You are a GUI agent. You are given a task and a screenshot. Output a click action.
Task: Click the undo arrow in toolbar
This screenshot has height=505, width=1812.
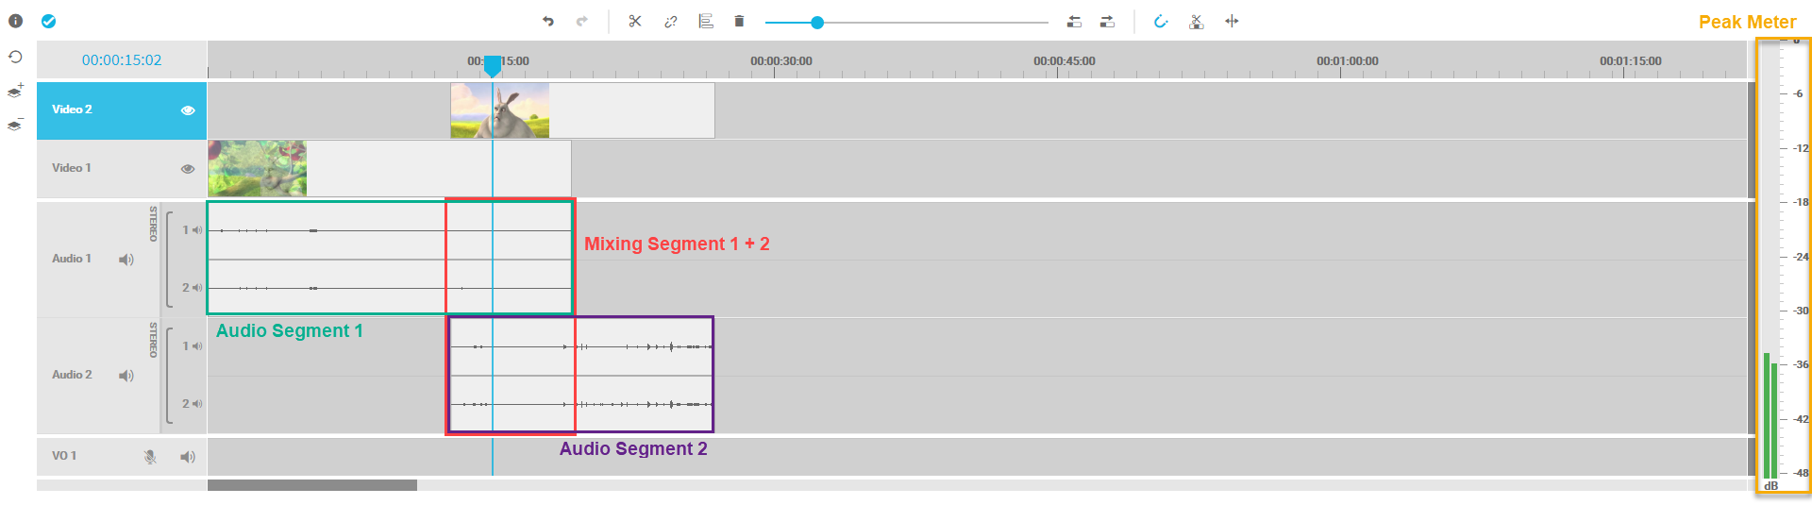547,22
